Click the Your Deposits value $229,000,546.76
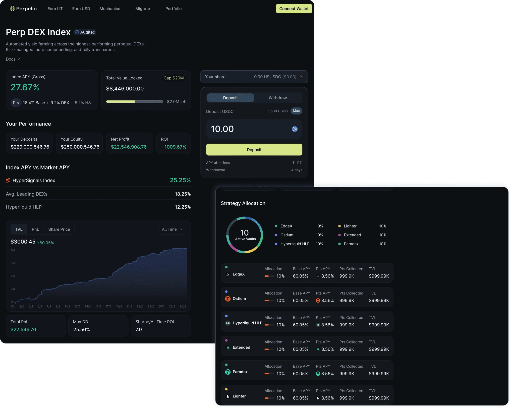This screenshot has width=513, height=410. point(30,147)
